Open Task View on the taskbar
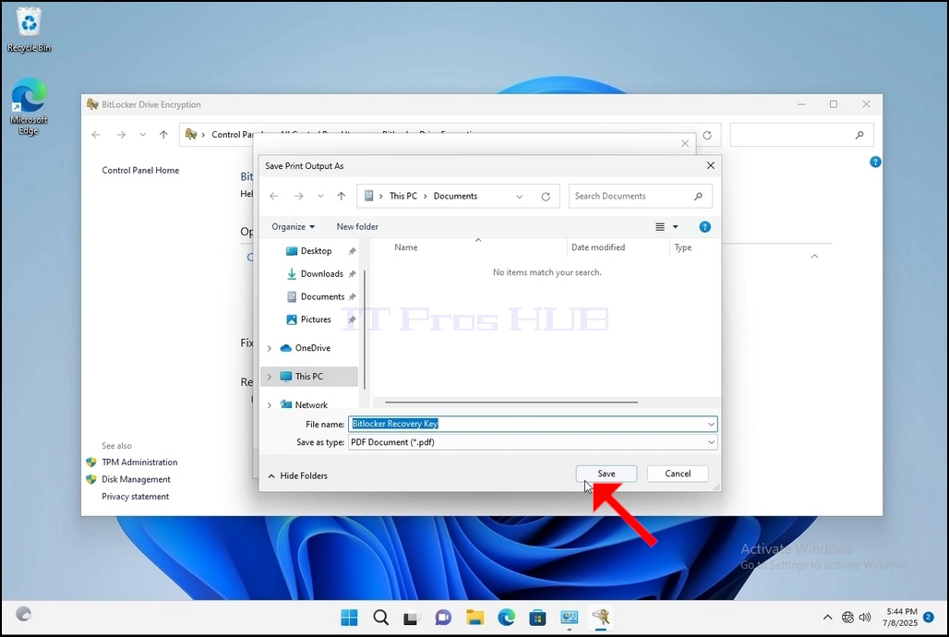This screenshot has width=949, height=637. pyautogui.click(x=411, y=618)
